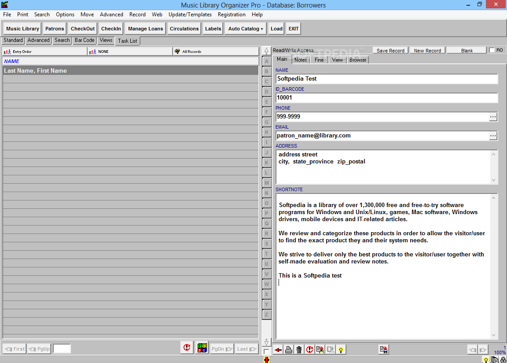The image size is (507, 363).
Task: Click the CheckOut toolbar button
Action: 83,29
